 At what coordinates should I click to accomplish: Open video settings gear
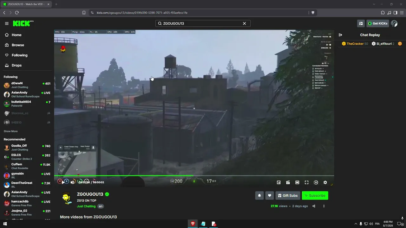pyautogui.click(x=325, y=182)
